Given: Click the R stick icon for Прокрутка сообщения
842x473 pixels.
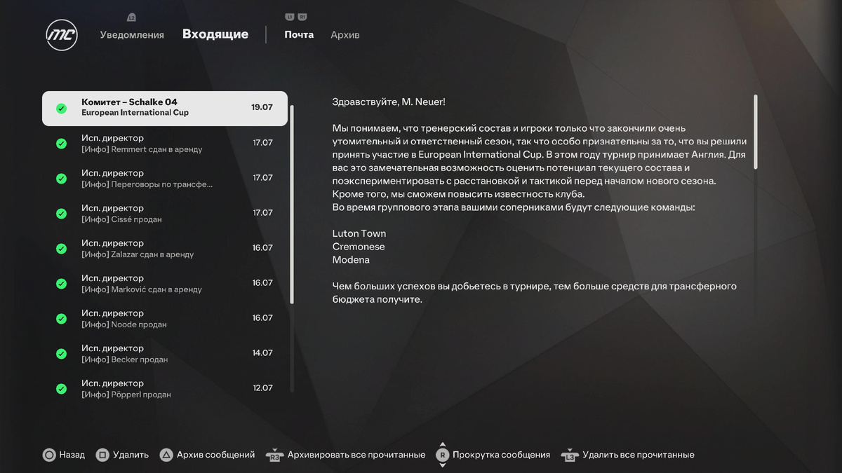Looking at the screenshot, I should point(442,455).
